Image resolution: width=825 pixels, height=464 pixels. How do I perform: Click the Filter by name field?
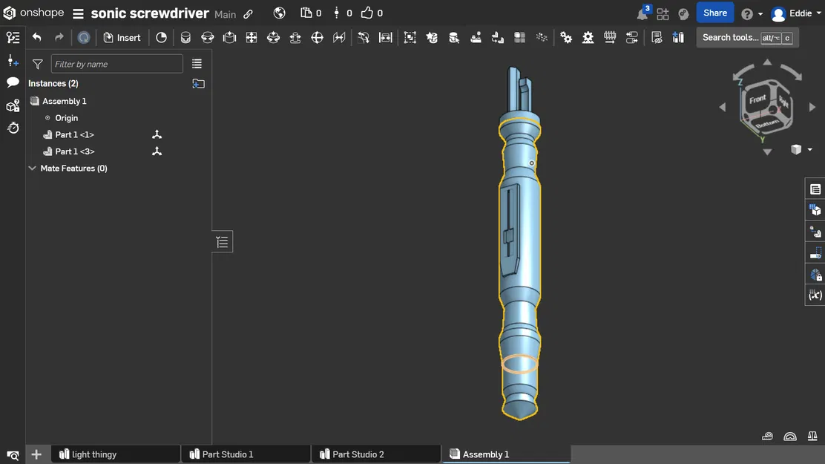point(116,64)
